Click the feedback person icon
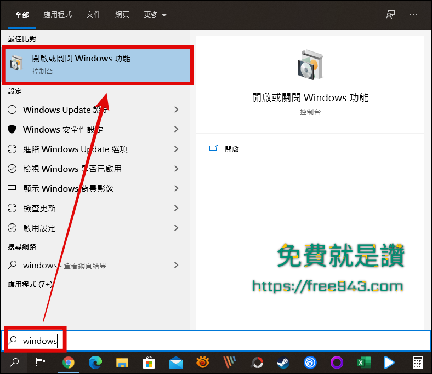Screen dimensions: 432x374 [390, 15]
